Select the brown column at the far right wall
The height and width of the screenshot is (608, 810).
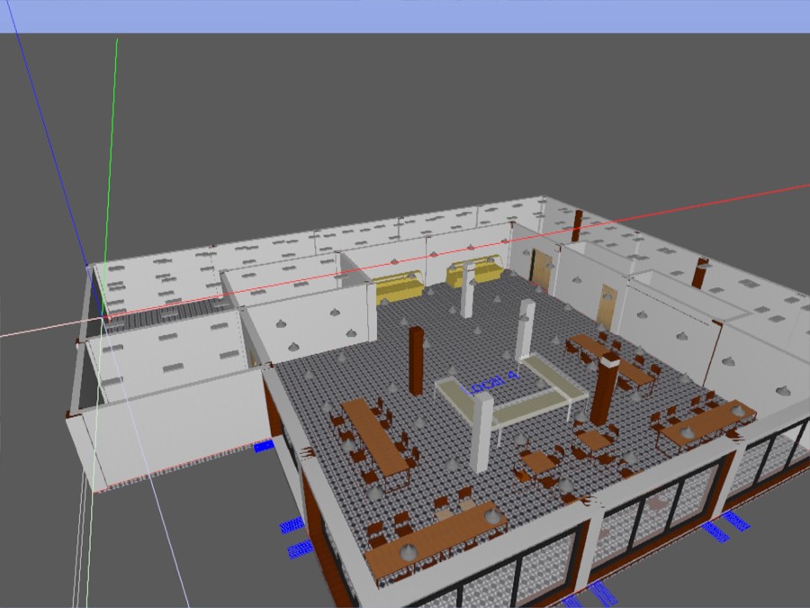699,272
